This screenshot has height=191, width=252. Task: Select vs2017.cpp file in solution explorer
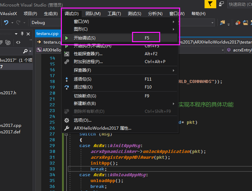coord(11,126)
